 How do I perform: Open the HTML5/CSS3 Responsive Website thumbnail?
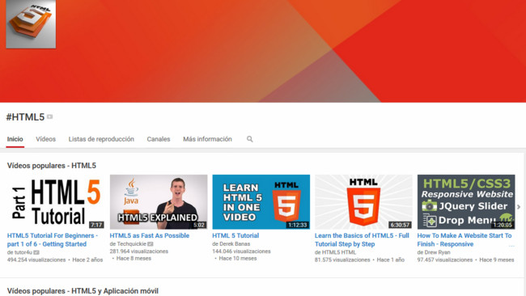tap(466, 202)
